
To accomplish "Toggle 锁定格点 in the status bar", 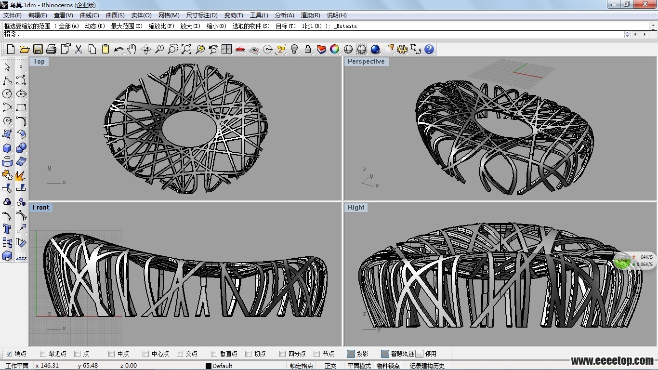I will coord(302,366).
